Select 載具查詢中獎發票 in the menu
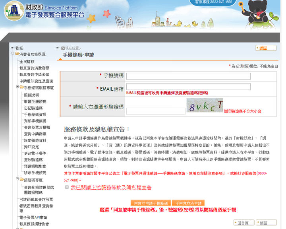286x229 pixels. click(x=35, y=74)
